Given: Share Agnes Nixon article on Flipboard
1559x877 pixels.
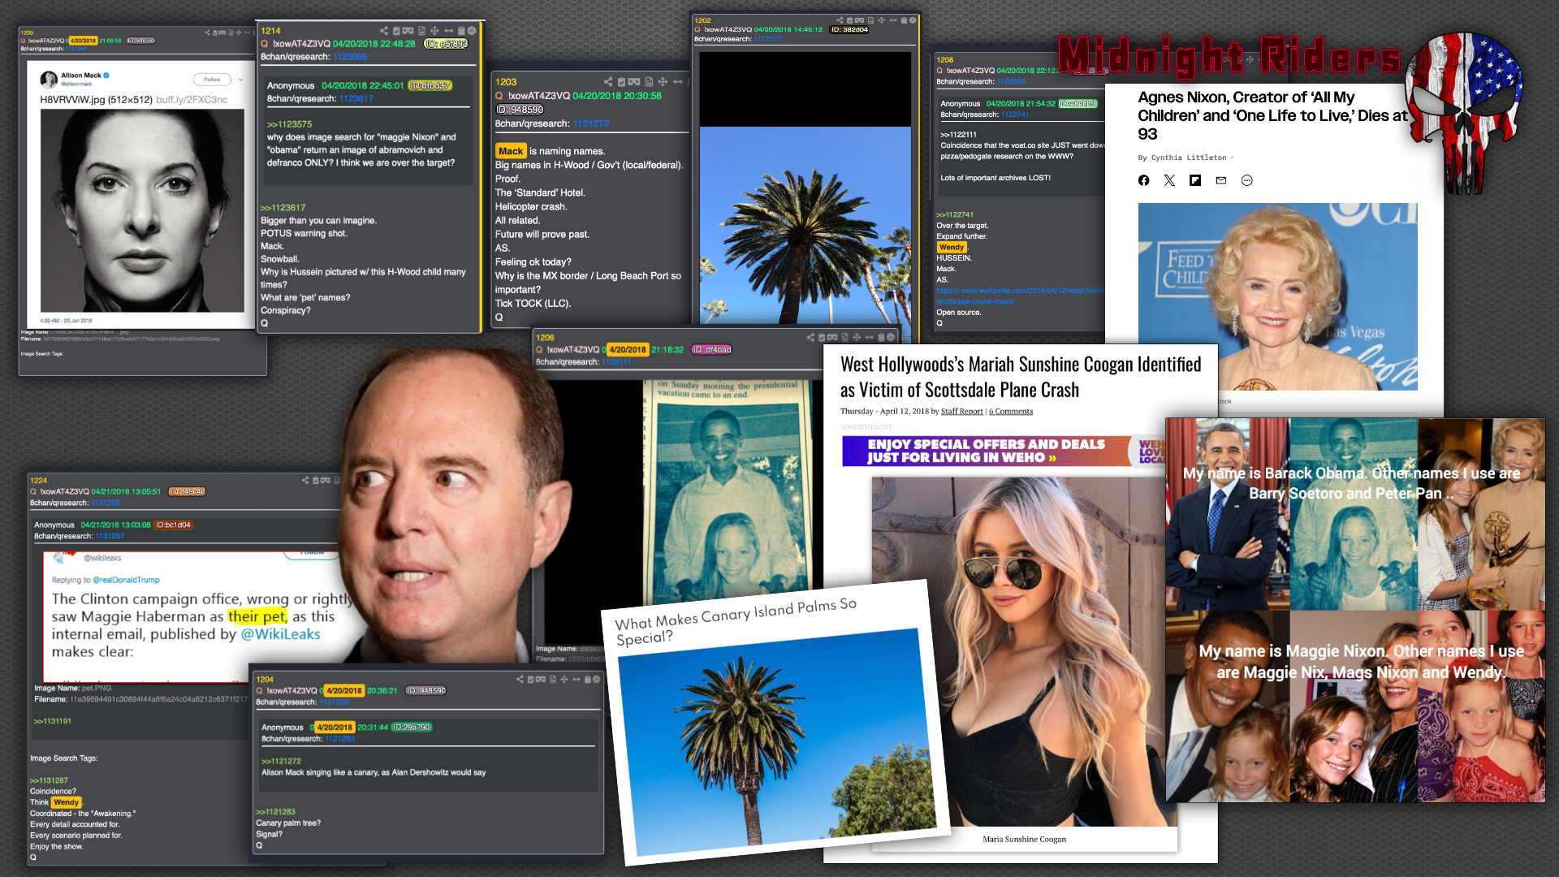Looking at the screenshot, I should pyautogui.click(x=1195, y=180).
